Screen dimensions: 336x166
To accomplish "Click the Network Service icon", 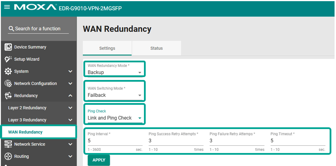I will click(x=8, y=144).
